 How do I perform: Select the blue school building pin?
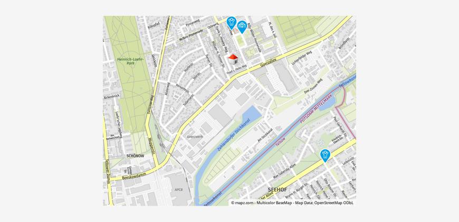(242, 26)
